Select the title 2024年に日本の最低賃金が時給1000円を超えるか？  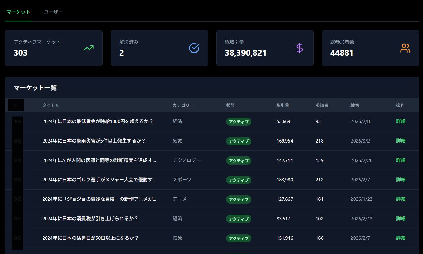[98, 121]
